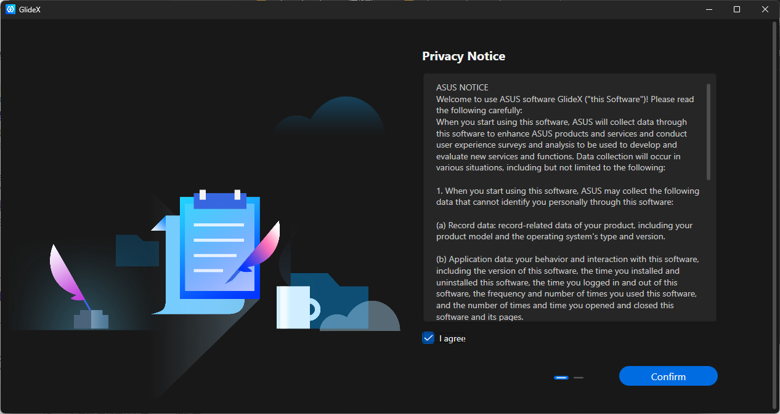Screen dimensions: 780x414
Task: Click the Privacy Notice heading
Action: [463, 56]
